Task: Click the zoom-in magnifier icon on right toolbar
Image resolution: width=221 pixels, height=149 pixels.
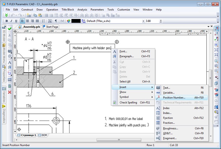Action: 216,45
